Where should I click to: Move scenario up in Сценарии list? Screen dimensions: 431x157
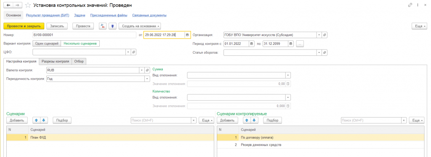click(36, 120)
